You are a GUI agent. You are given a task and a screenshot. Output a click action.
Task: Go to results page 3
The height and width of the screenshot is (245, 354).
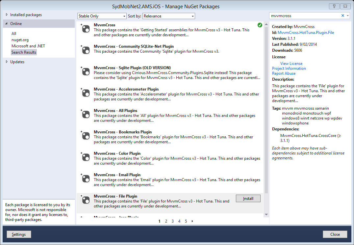(x=172, y=221)
